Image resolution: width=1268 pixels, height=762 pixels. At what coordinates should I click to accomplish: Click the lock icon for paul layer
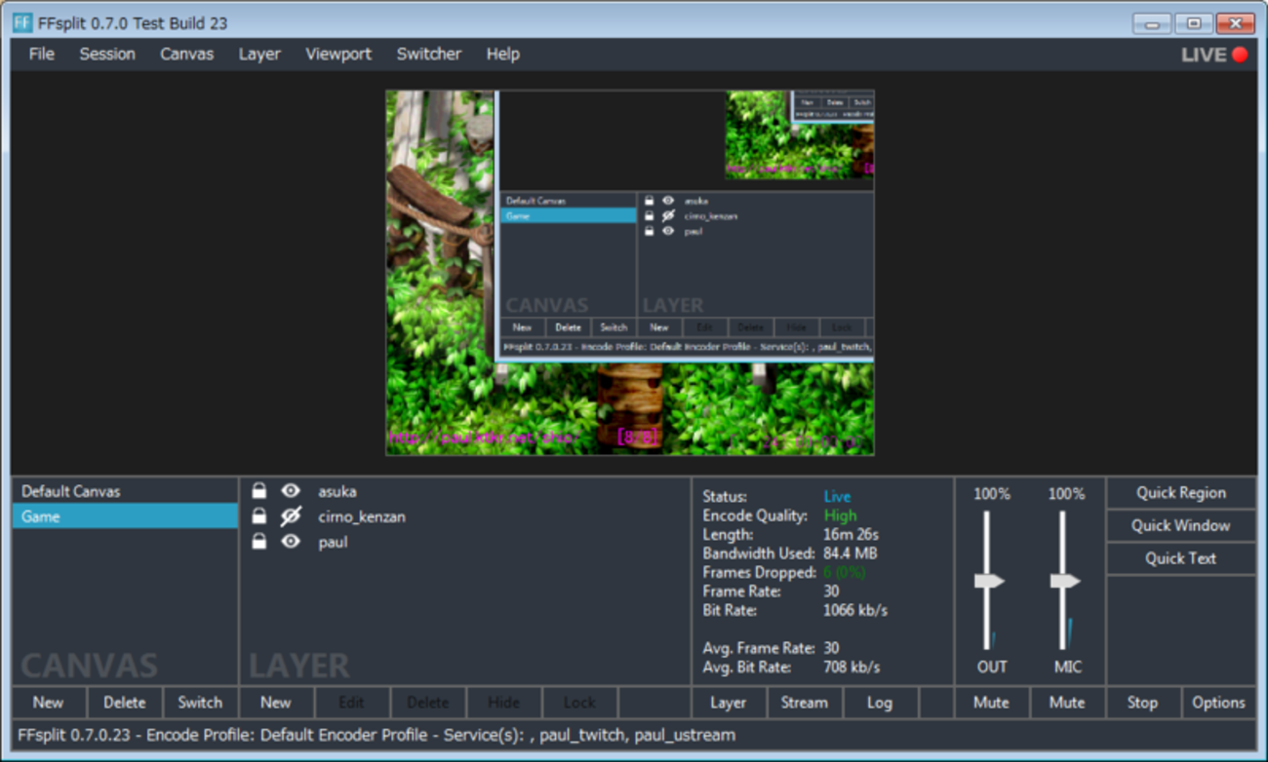259,542
